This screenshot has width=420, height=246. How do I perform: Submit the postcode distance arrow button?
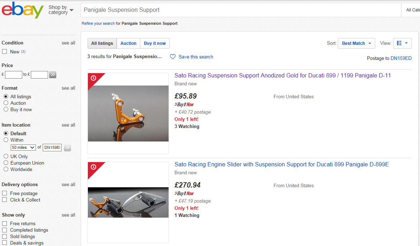coord(67,147)
